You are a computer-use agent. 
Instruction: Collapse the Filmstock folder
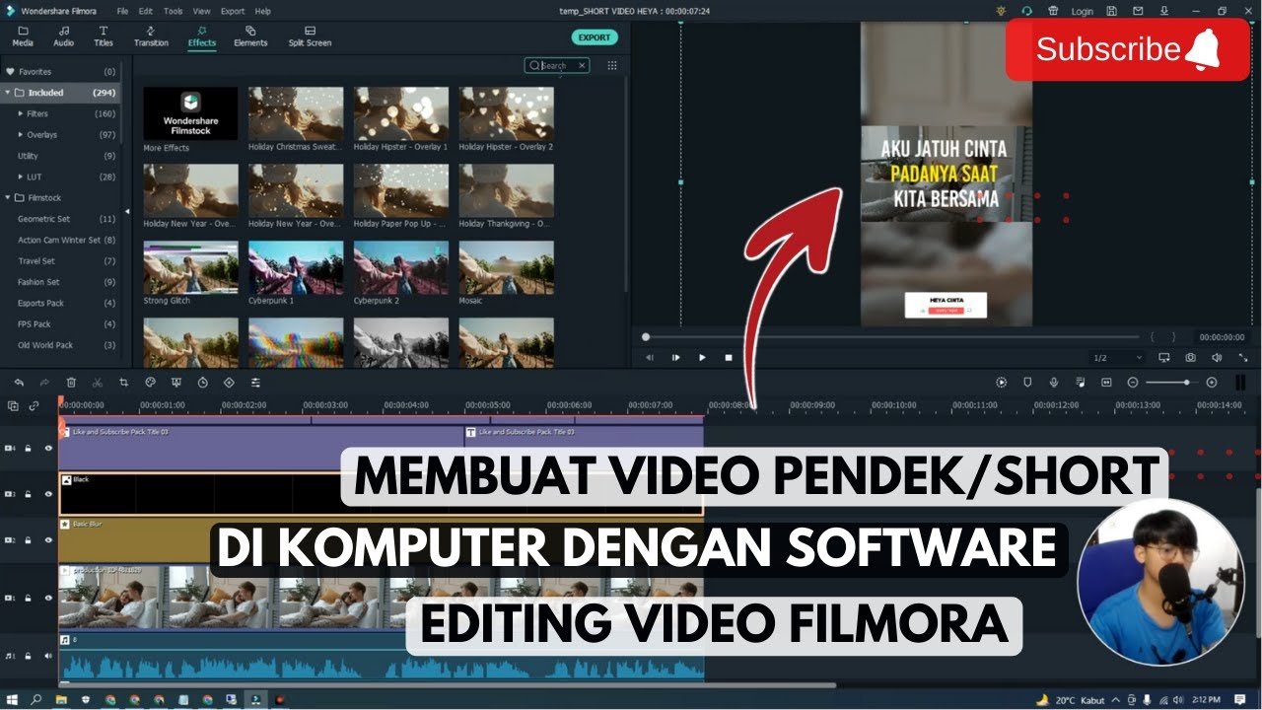coord(8,197)
